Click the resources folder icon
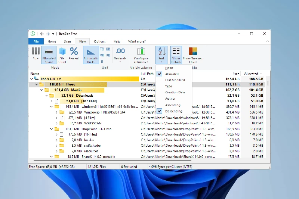The height and width of the screenshot is (199, 299). point(62,151)
